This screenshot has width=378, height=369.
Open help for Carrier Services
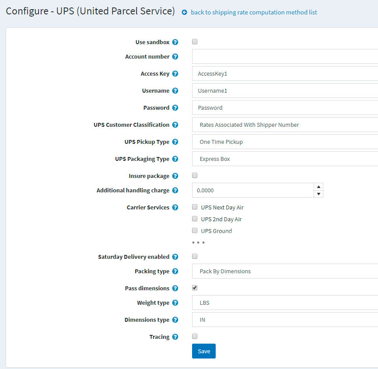tap(175, 207)
